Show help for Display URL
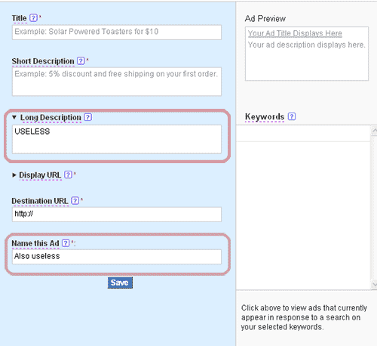 68,175
